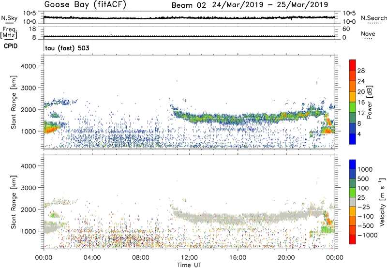Click the Power [dB] colorbar title

pos(370,102)
